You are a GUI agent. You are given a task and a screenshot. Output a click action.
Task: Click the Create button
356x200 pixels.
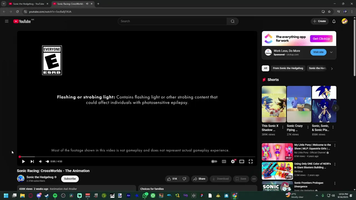coord(319,21)
